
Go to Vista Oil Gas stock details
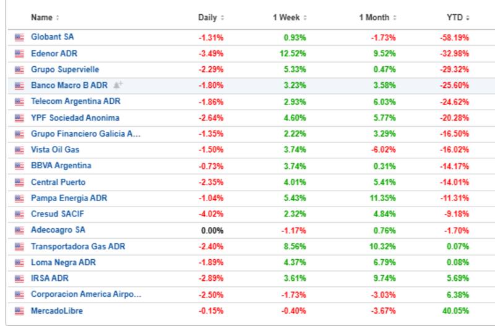(x=55, y=150)
